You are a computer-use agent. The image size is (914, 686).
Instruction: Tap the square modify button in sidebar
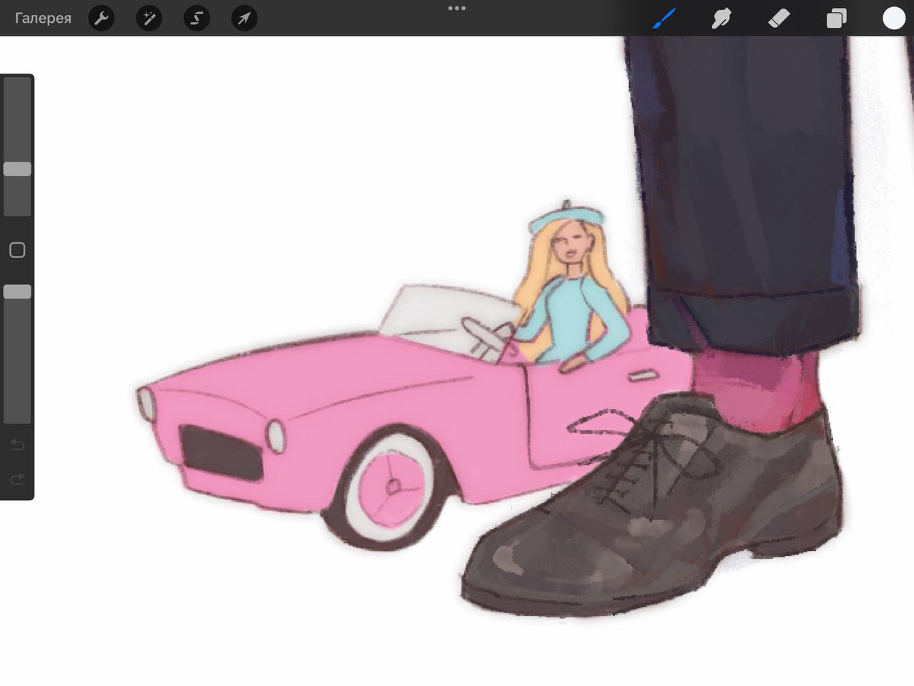tap(17, 250)
